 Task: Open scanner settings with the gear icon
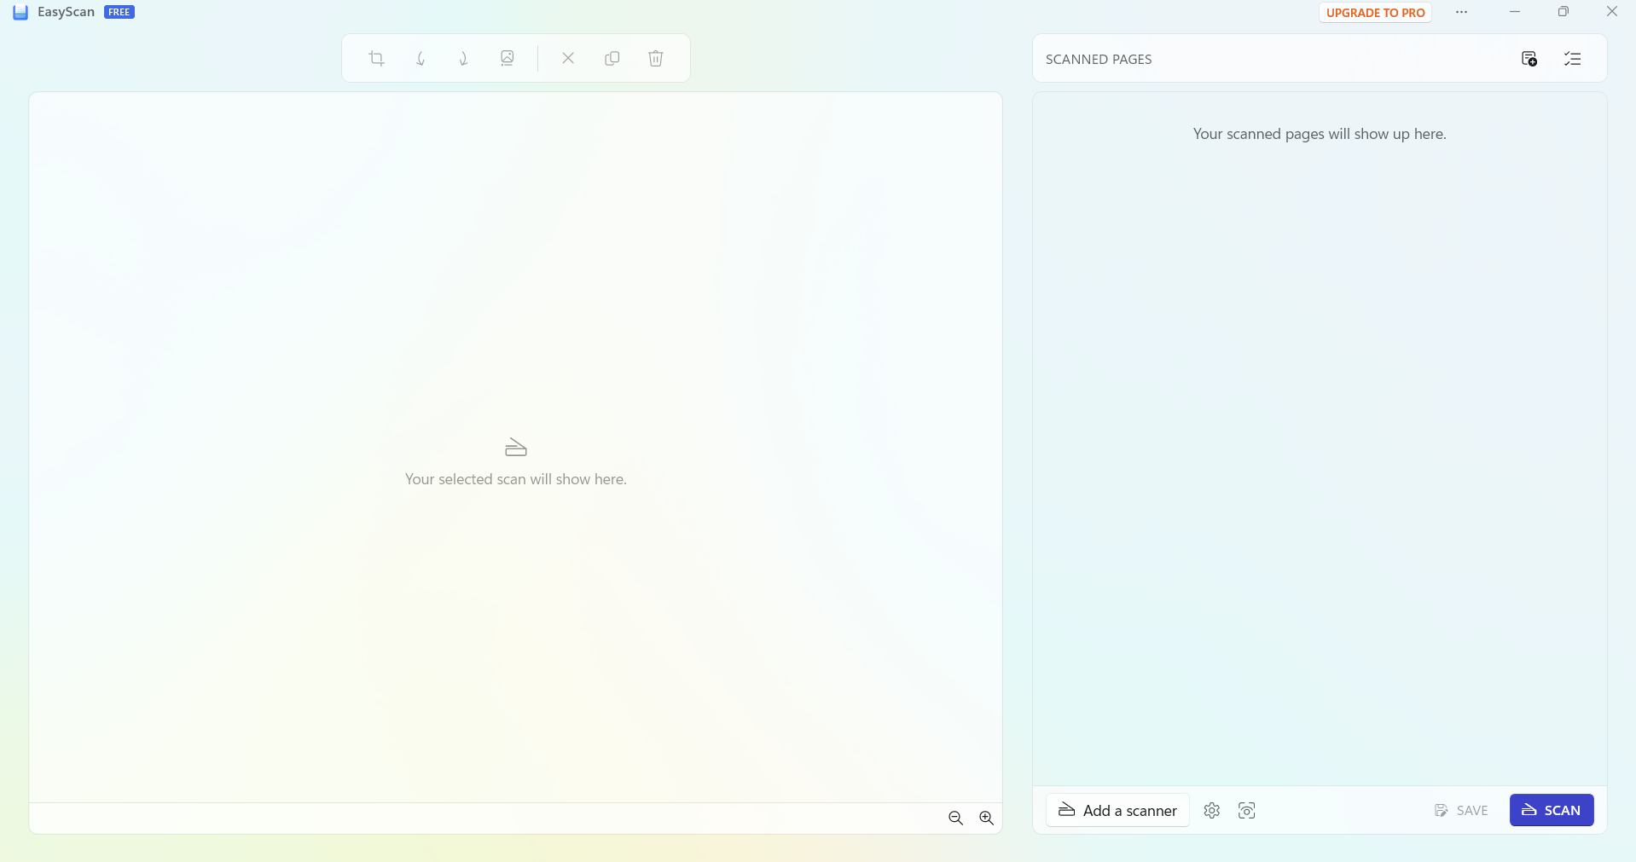click(x=1211, y=811)
